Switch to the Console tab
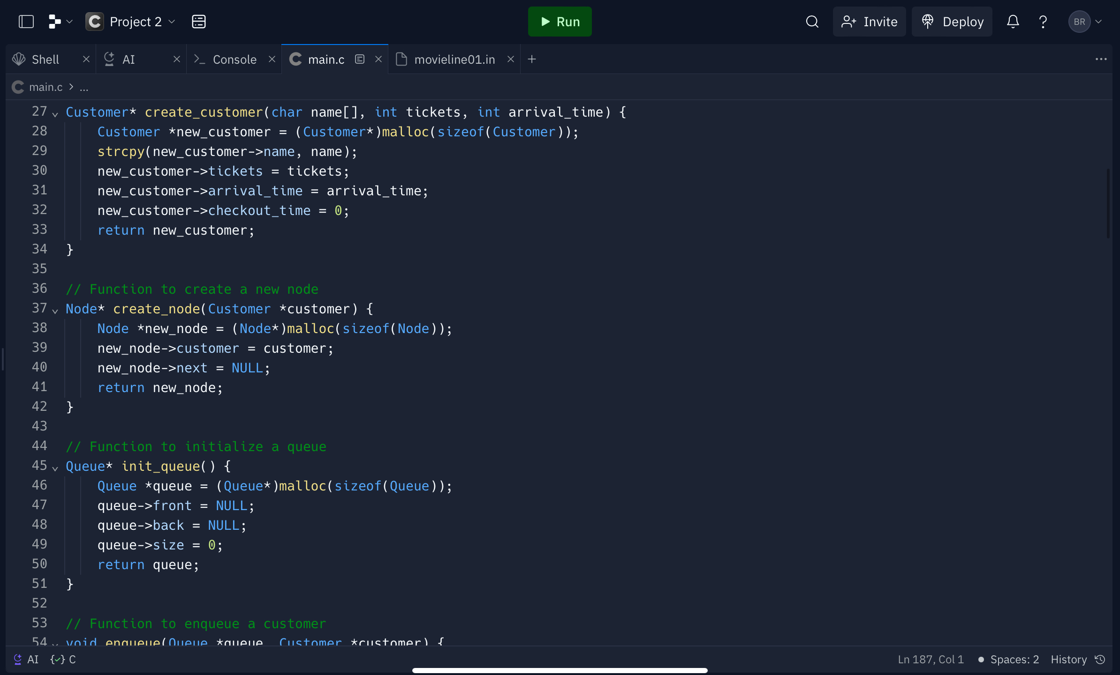 [234, 59]
